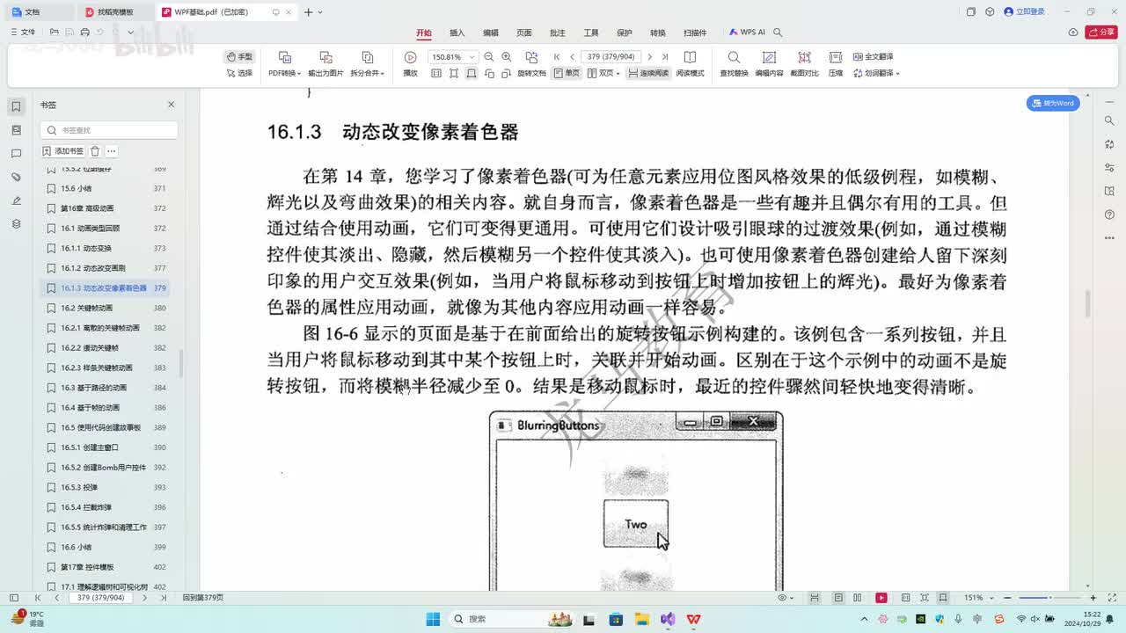
Task: Jump to first page using toolbar arrow
Action: 557,57
